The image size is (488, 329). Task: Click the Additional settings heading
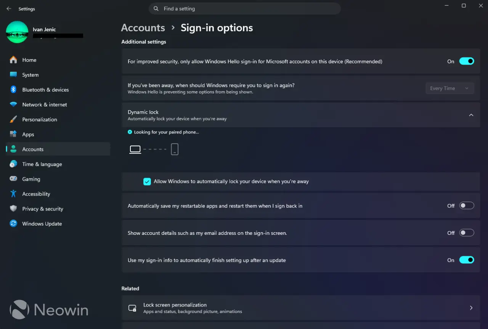(x=144, y=42)
